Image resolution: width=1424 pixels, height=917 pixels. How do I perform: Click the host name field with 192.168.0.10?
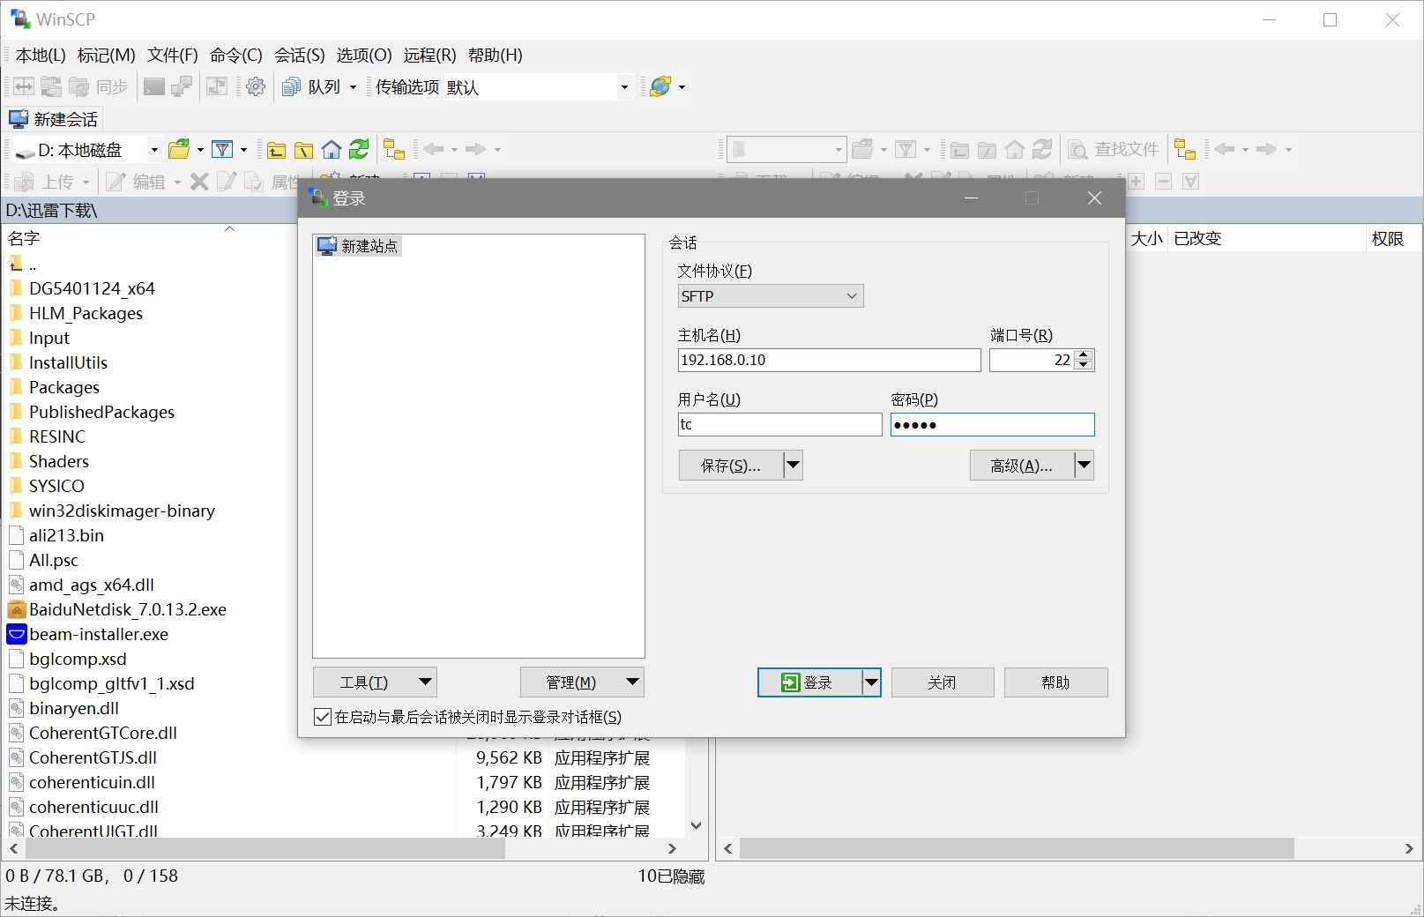coord(829,360)
